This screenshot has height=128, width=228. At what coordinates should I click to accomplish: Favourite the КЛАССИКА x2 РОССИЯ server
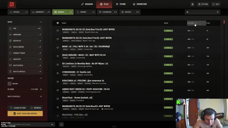(x=58, y=82)
